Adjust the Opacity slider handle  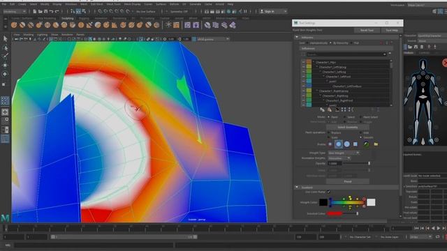coord(369,163)
